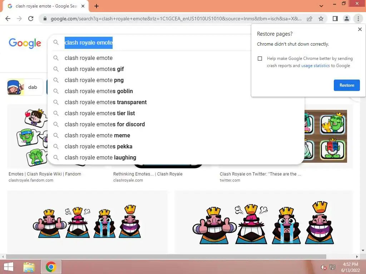Click the Chrome taskbar icon

tap(51, 267)
